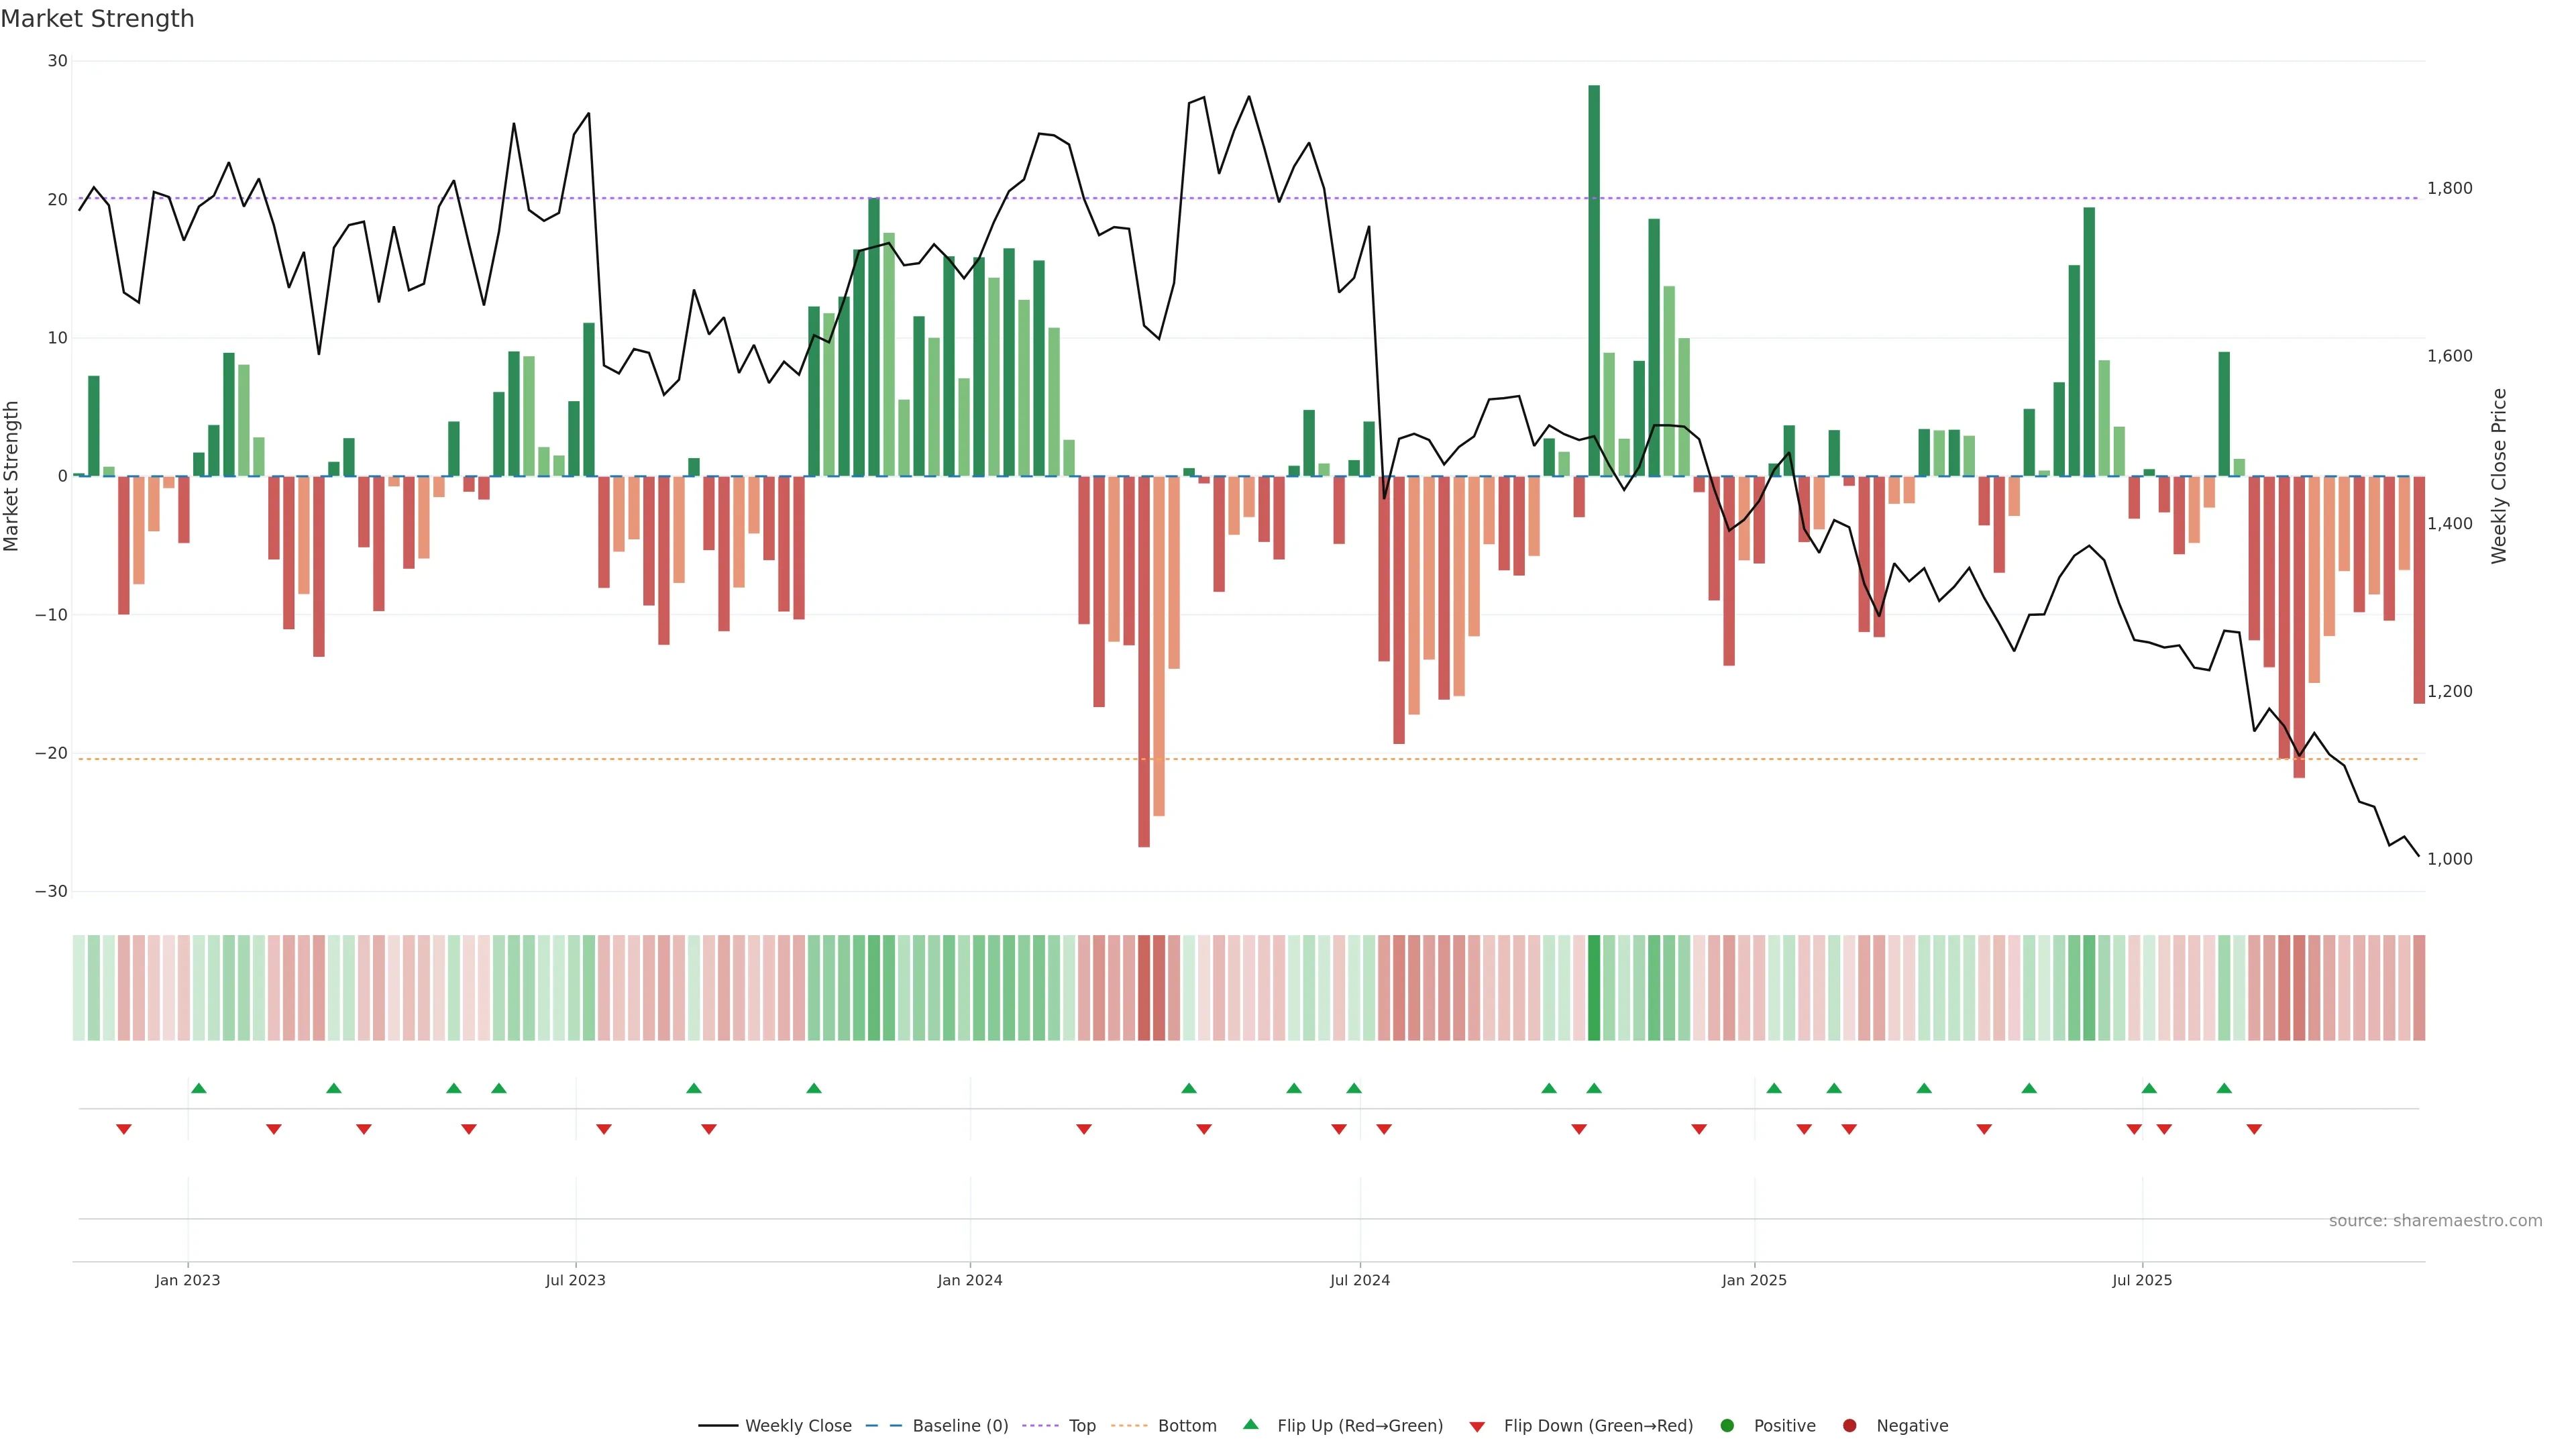The image size is (2576, 1449).
Task: Click the deepest red bar near -27
Action: (x=1144, y=660)
